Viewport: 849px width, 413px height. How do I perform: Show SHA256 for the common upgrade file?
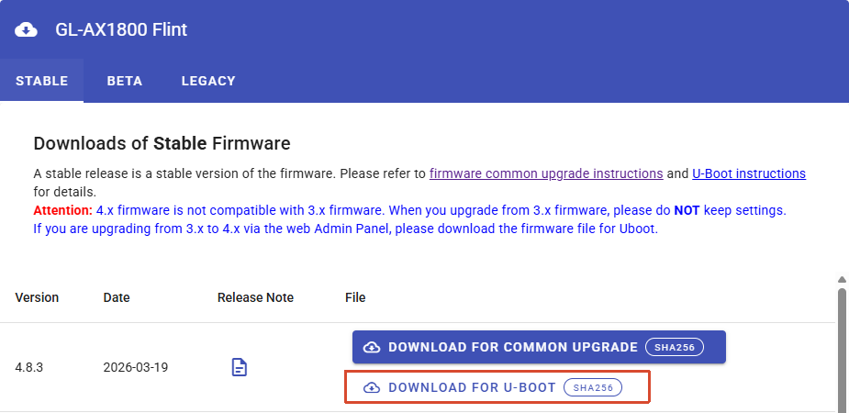(674, 348)
